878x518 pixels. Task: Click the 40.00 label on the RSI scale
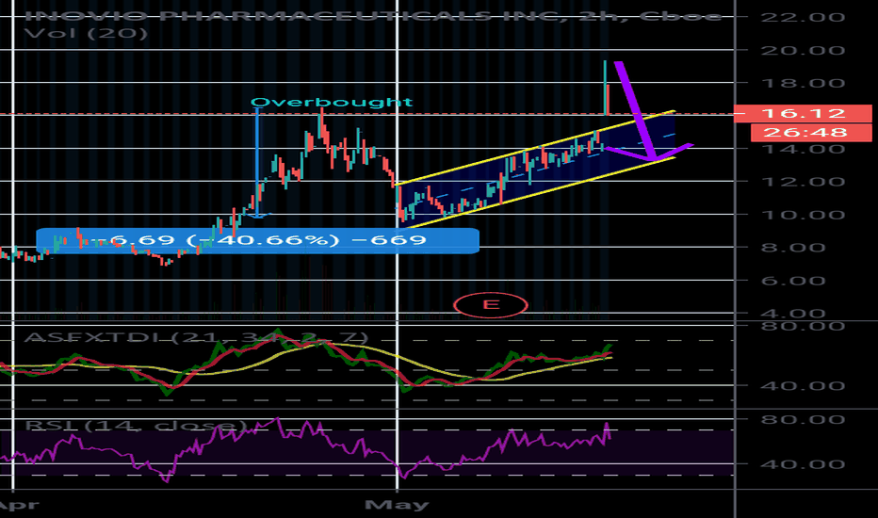coord(803,464)
